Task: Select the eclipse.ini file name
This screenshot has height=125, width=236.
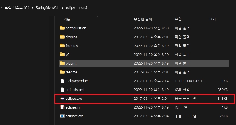Action: tap(73, 107)
